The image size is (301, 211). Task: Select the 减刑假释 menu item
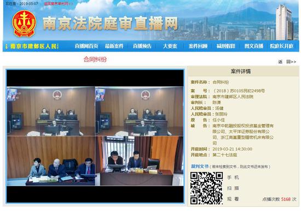[225, 46]
